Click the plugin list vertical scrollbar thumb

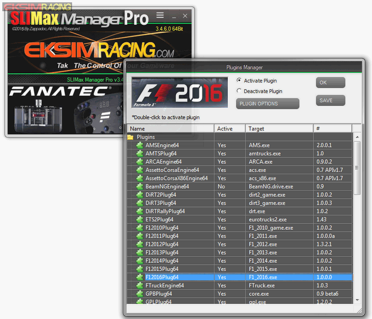click(357, 168)
